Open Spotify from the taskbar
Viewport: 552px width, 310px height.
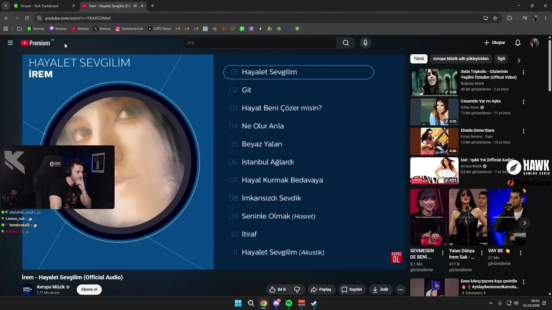289,303
